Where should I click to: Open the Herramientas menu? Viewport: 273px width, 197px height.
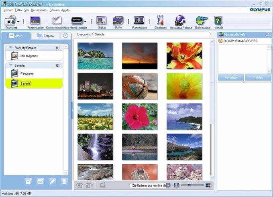[39, 10]
